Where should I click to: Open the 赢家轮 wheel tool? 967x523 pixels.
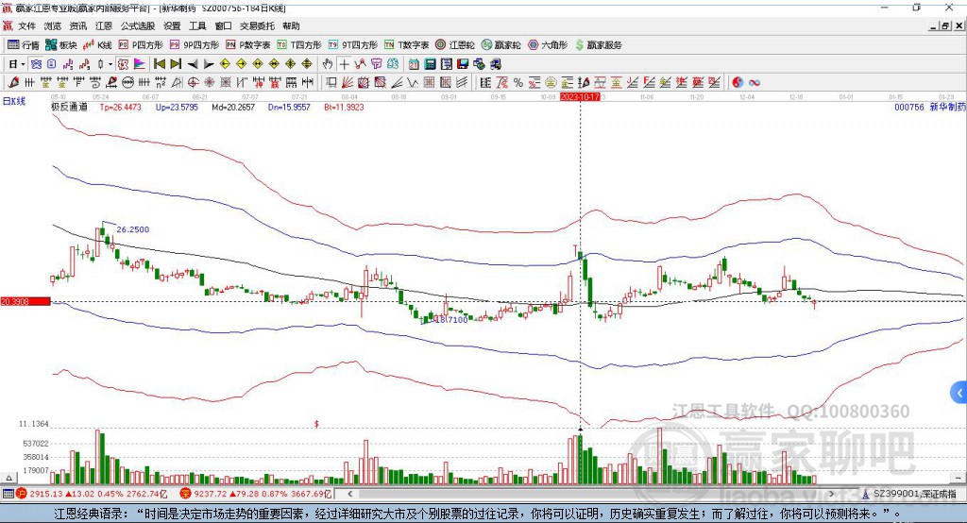pos(500,45)
